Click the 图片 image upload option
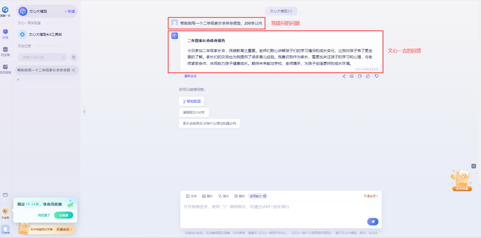Viewport: 481px width, 238px height. 208,196
